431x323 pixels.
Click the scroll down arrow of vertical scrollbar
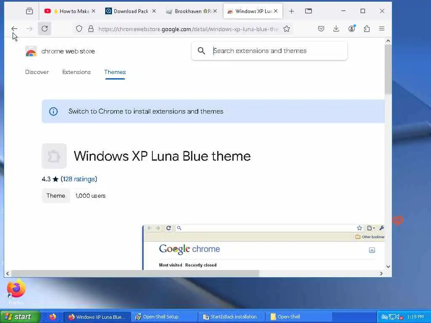(388, 266)
